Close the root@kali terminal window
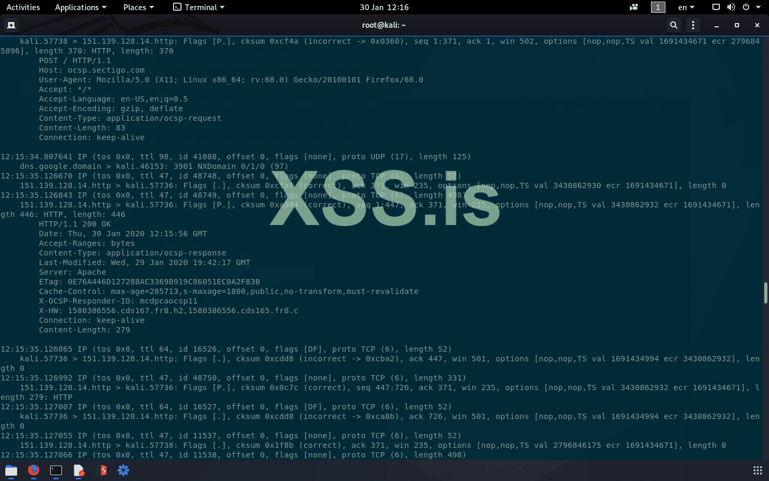769x481 pixels. pyautogui.click(x=757, y=25)
